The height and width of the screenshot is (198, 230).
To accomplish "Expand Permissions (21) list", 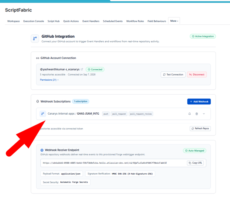I will click(x=49, y=80).
